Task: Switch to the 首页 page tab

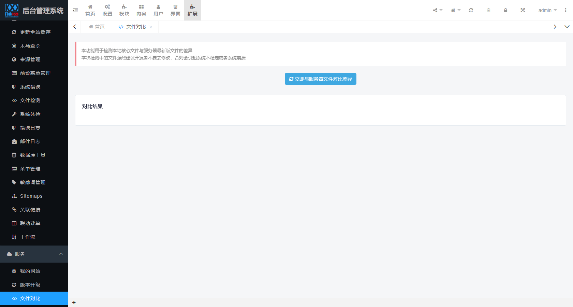Action: click(x=97, y=27)
